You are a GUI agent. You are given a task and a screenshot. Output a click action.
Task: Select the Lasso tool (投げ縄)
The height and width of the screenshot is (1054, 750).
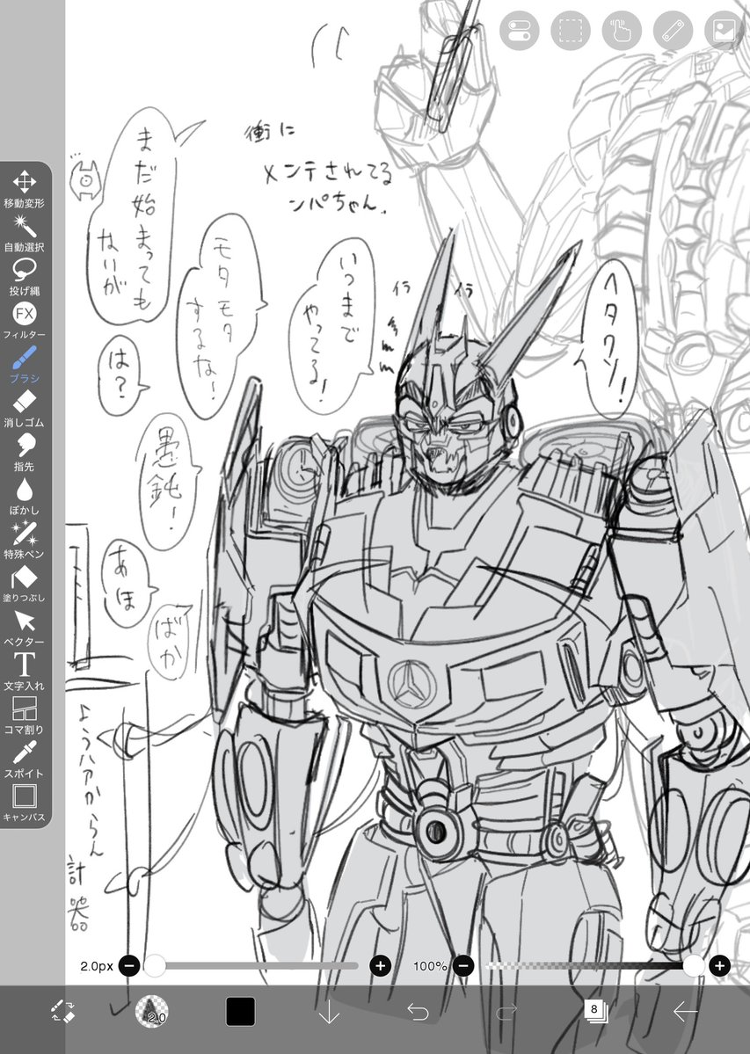25,277
